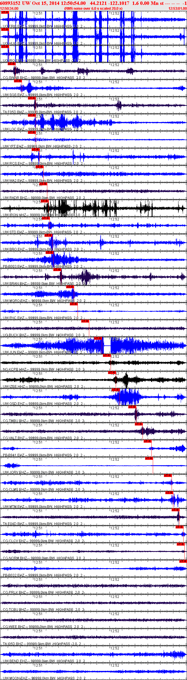Click the event header title with ID 60893152
This screenshot has width=187, height=680.
tap(93, 3)
